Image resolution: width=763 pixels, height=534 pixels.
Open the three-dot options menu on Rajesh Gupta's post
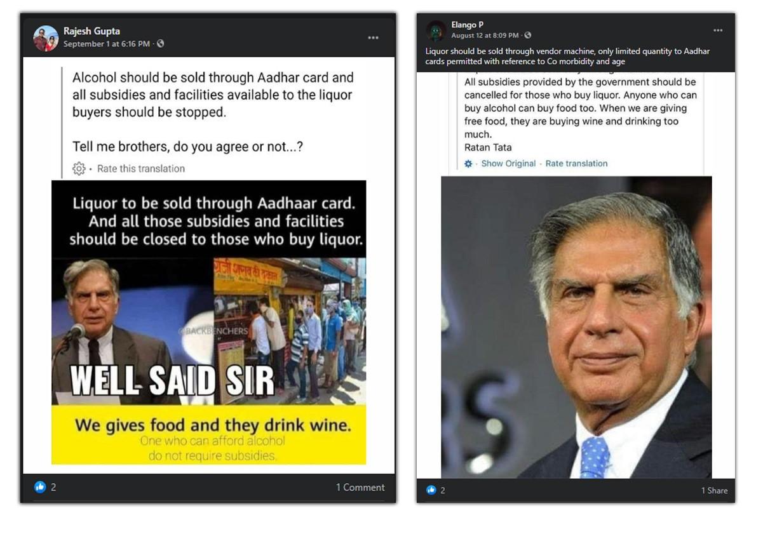(373, 38)
